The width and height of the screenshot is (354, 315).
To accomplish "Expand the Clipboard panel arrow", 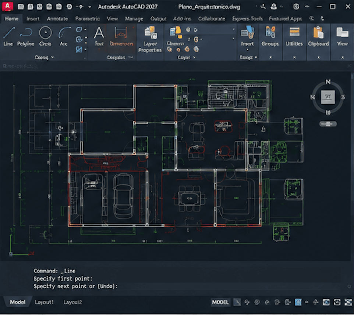I will click(319, 58).
